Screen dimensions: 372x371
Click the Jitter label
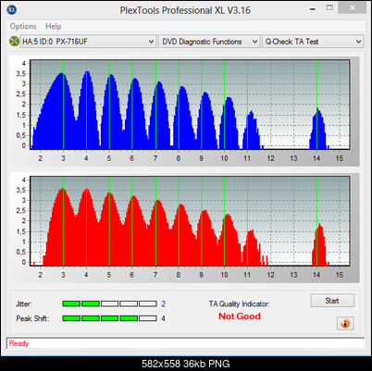click(x=24, y=304)
